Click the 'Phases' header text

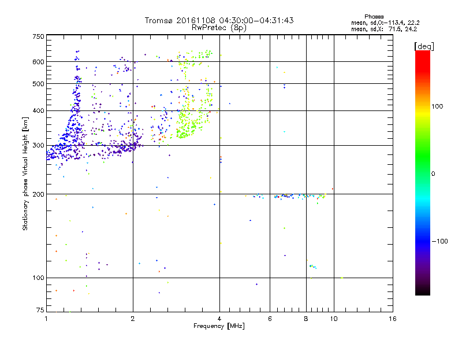pos(374,17)
